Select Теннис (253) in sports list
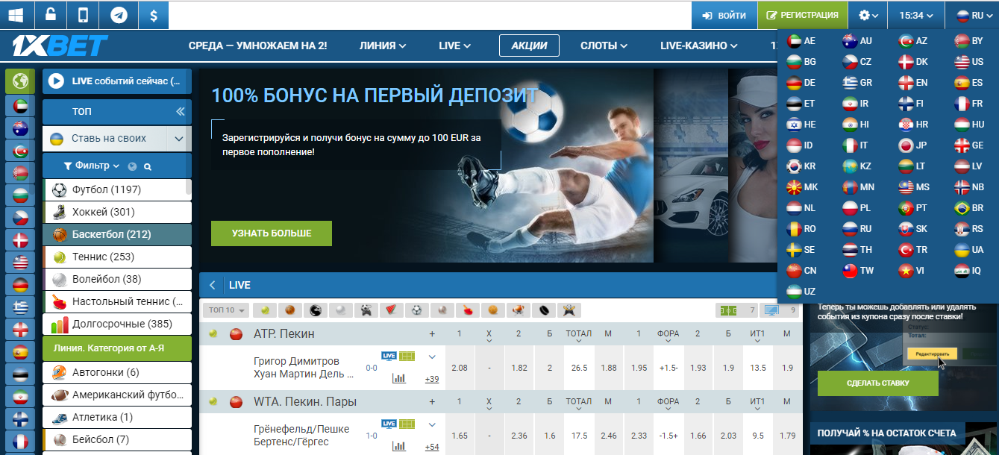This screenshot has height=455, width=999. coord(117,257)
